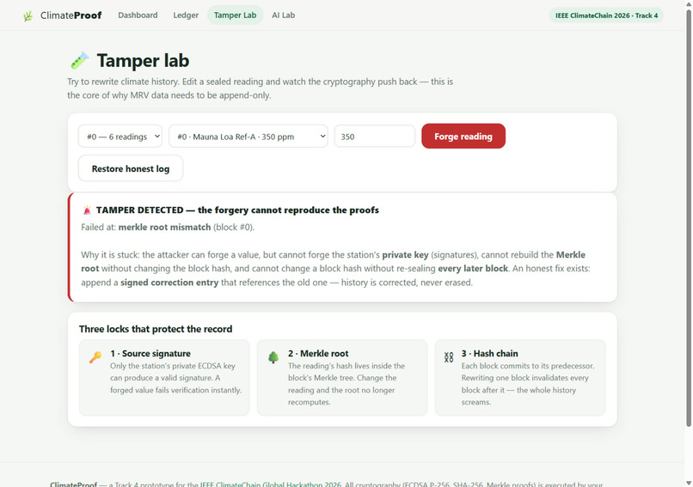The width and height of the screenshot is (693, 487).
Task: Click the ClimateProof brand name
Action: (71, 15)
